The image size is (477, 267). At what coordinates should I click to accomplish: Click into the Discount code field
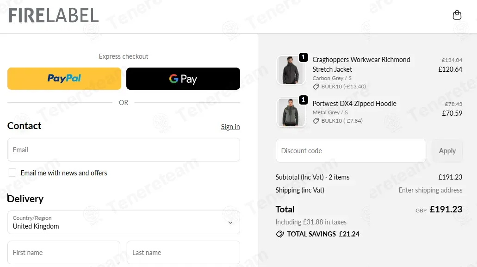point(351,151)
